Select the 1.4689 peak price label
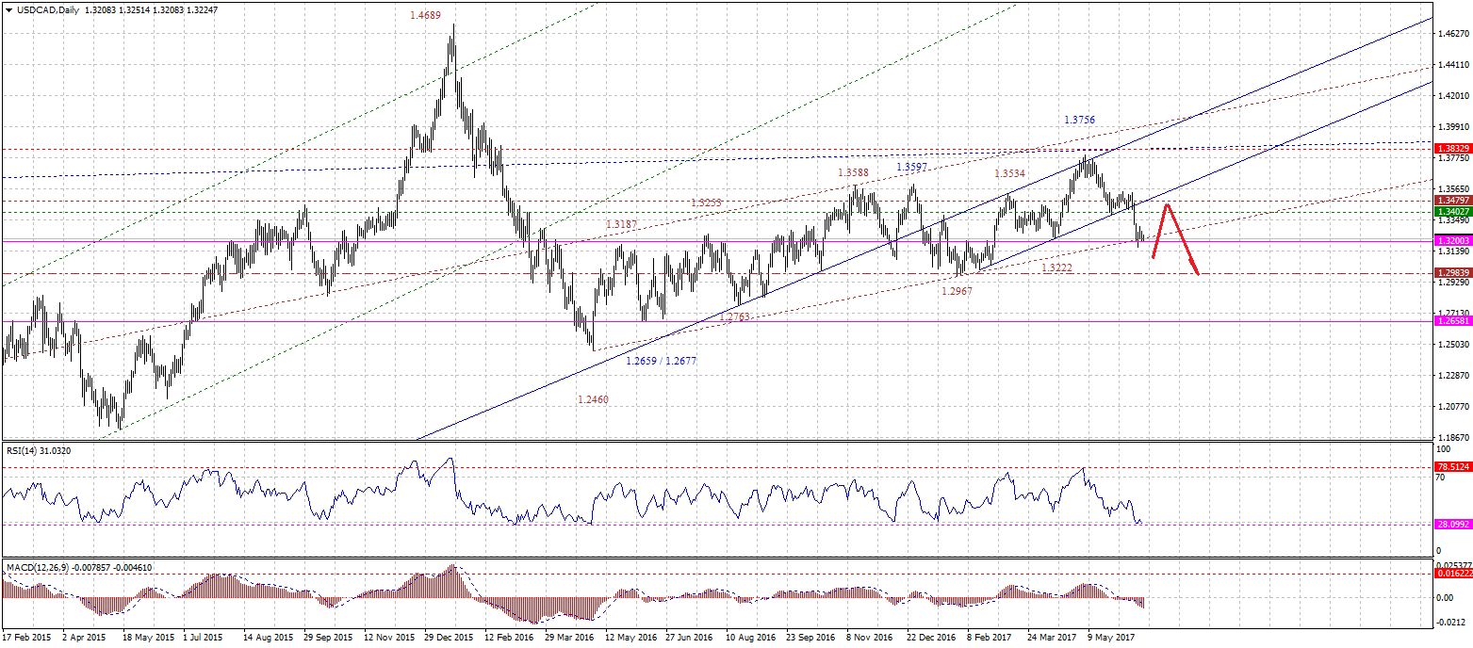The height and width of the screenshot is (648, 1473). (425, 16)
